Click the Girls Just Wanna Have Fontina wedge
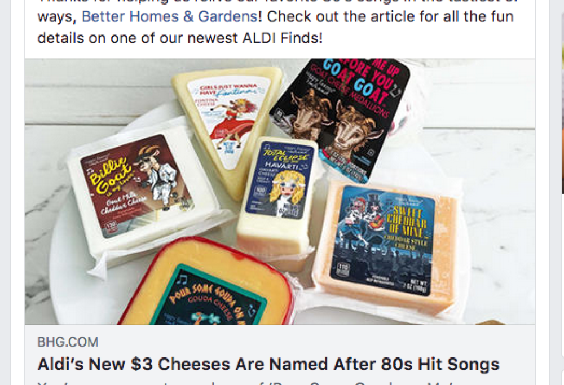Image resolution: width=564 pixels, height=385 pixels. (228, 126)
